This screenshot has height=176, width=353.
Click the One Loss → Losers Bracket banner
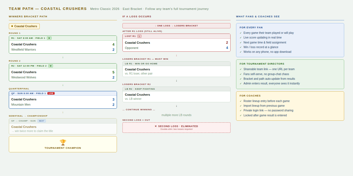[x=176, y=26]
